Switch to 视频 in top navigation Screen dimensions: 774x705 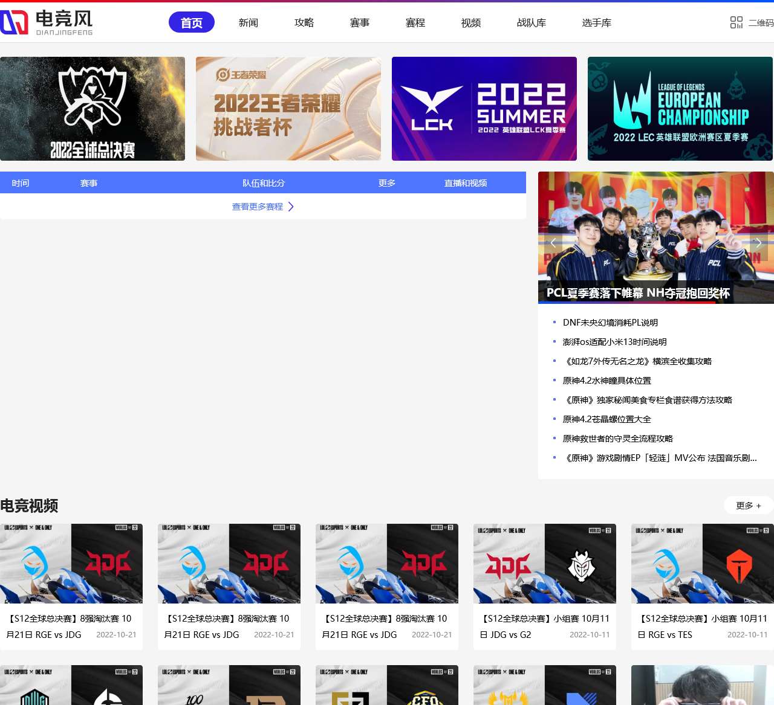[x=471, y=22]
